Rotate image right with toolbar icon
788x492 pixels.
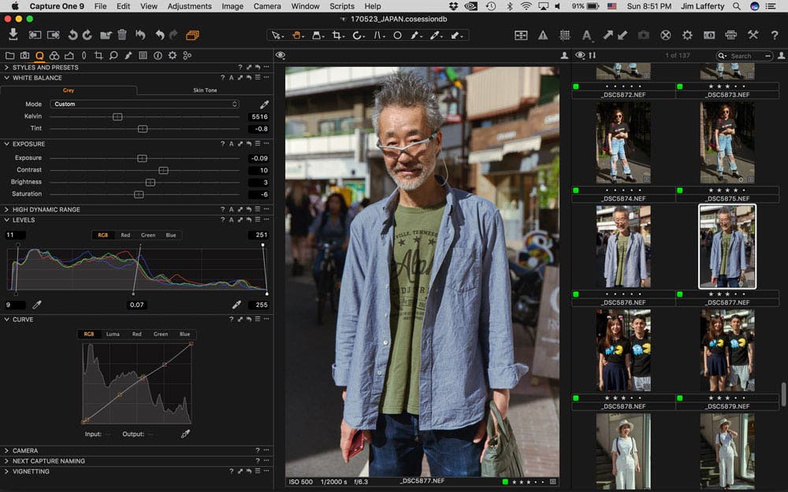[x=87, y=35]
